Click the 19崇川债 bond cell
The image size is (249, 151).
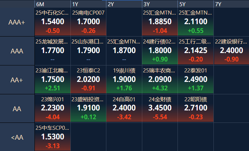[124, 80]
